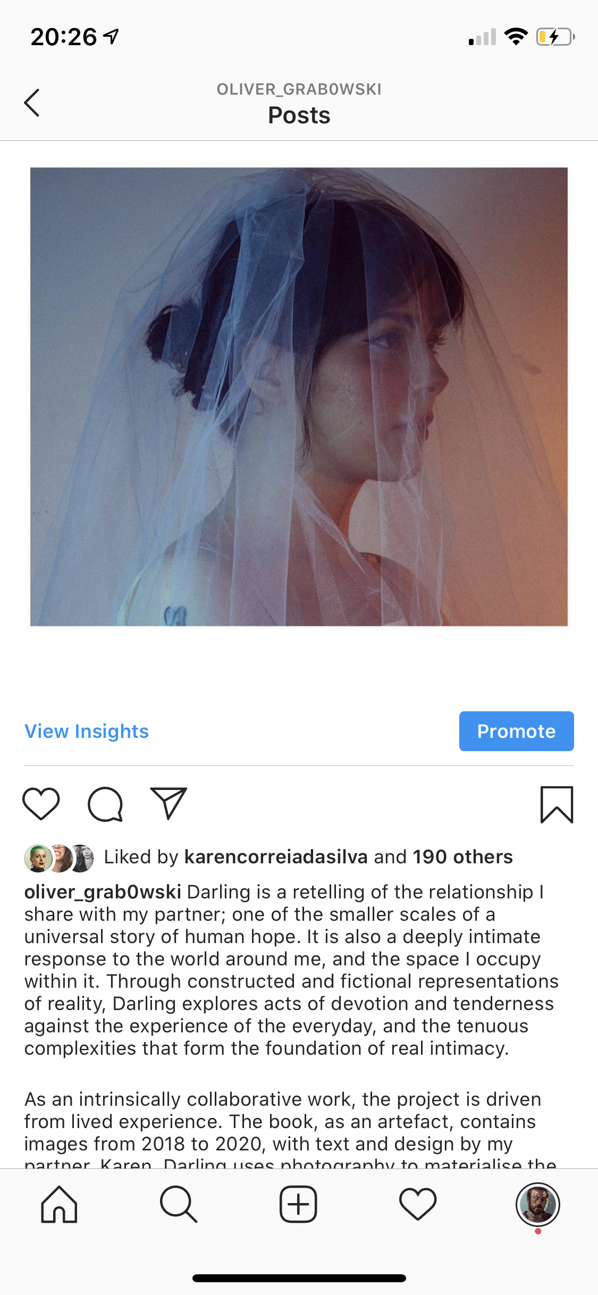Tap the back arrow chevron
598x1295 pixels.
(32, 103)
